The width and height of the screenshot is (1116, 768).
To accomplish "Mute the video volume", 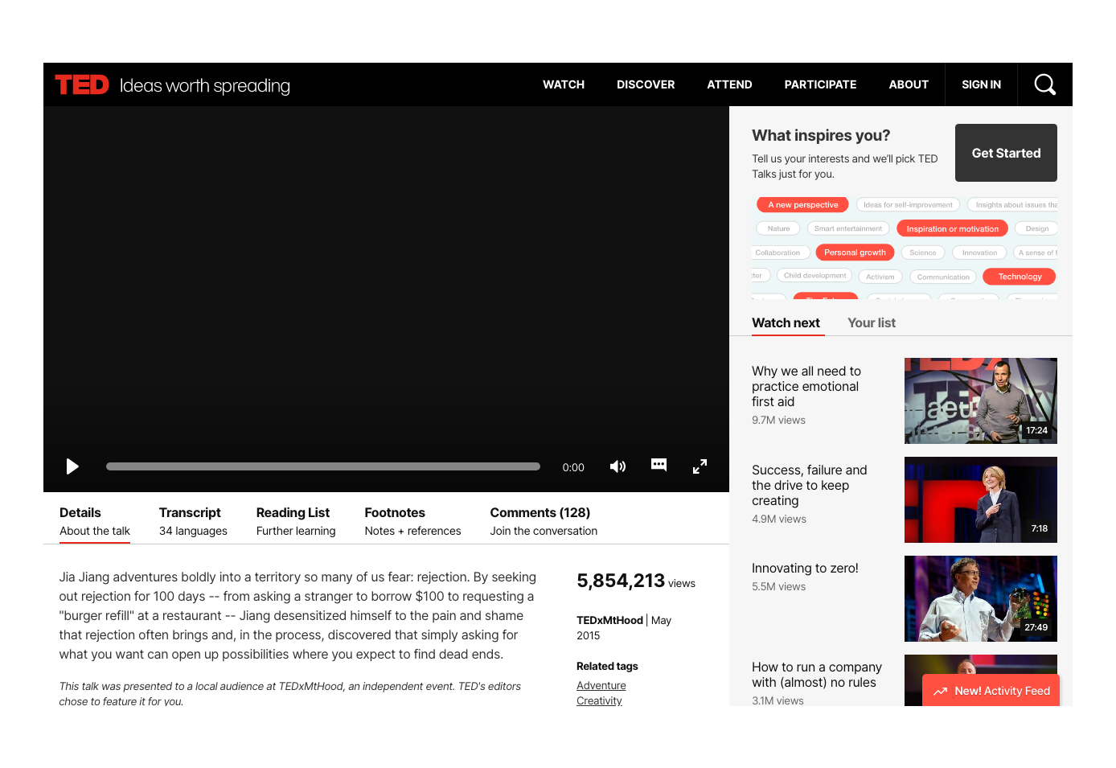I will pos(617,466).
